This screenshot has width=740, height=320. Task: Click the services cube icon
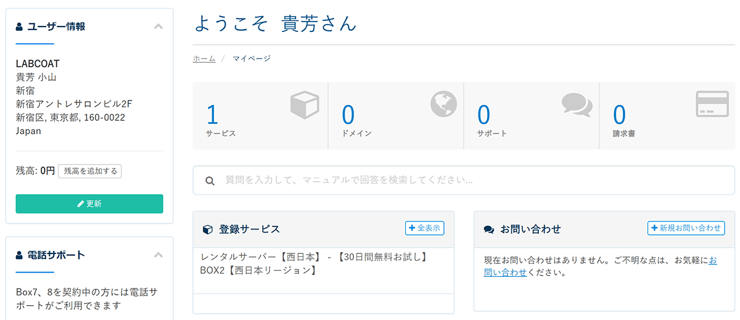[x=305, y=105]
